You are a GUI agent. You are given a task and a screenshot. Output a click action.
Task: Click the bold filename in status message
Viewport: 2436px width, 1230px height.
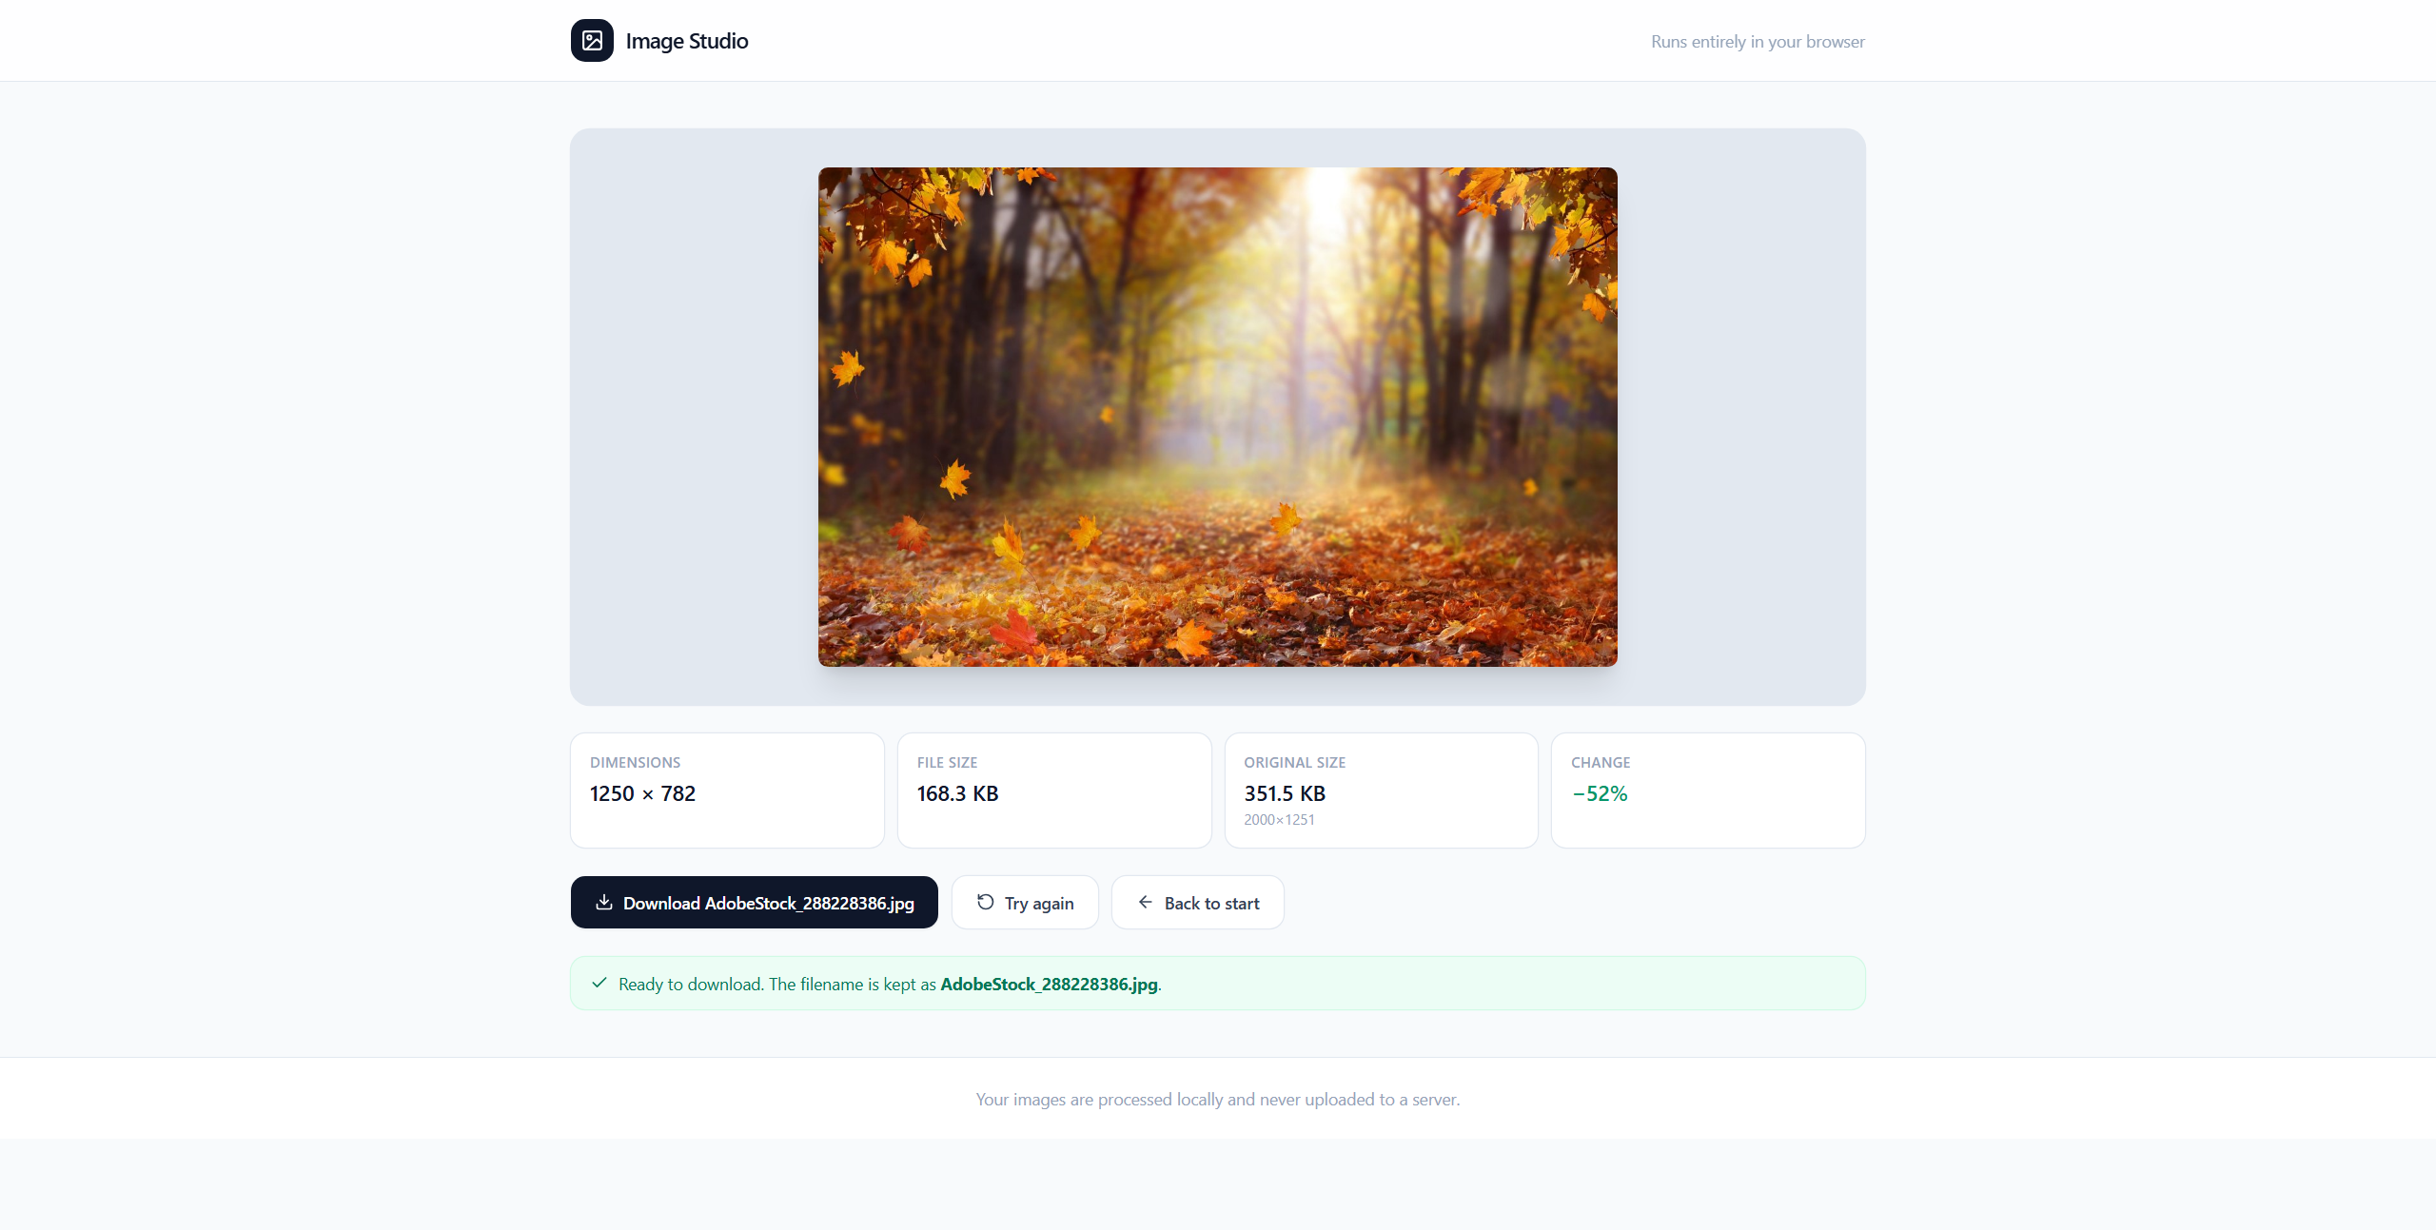(x=1049, y=984)
